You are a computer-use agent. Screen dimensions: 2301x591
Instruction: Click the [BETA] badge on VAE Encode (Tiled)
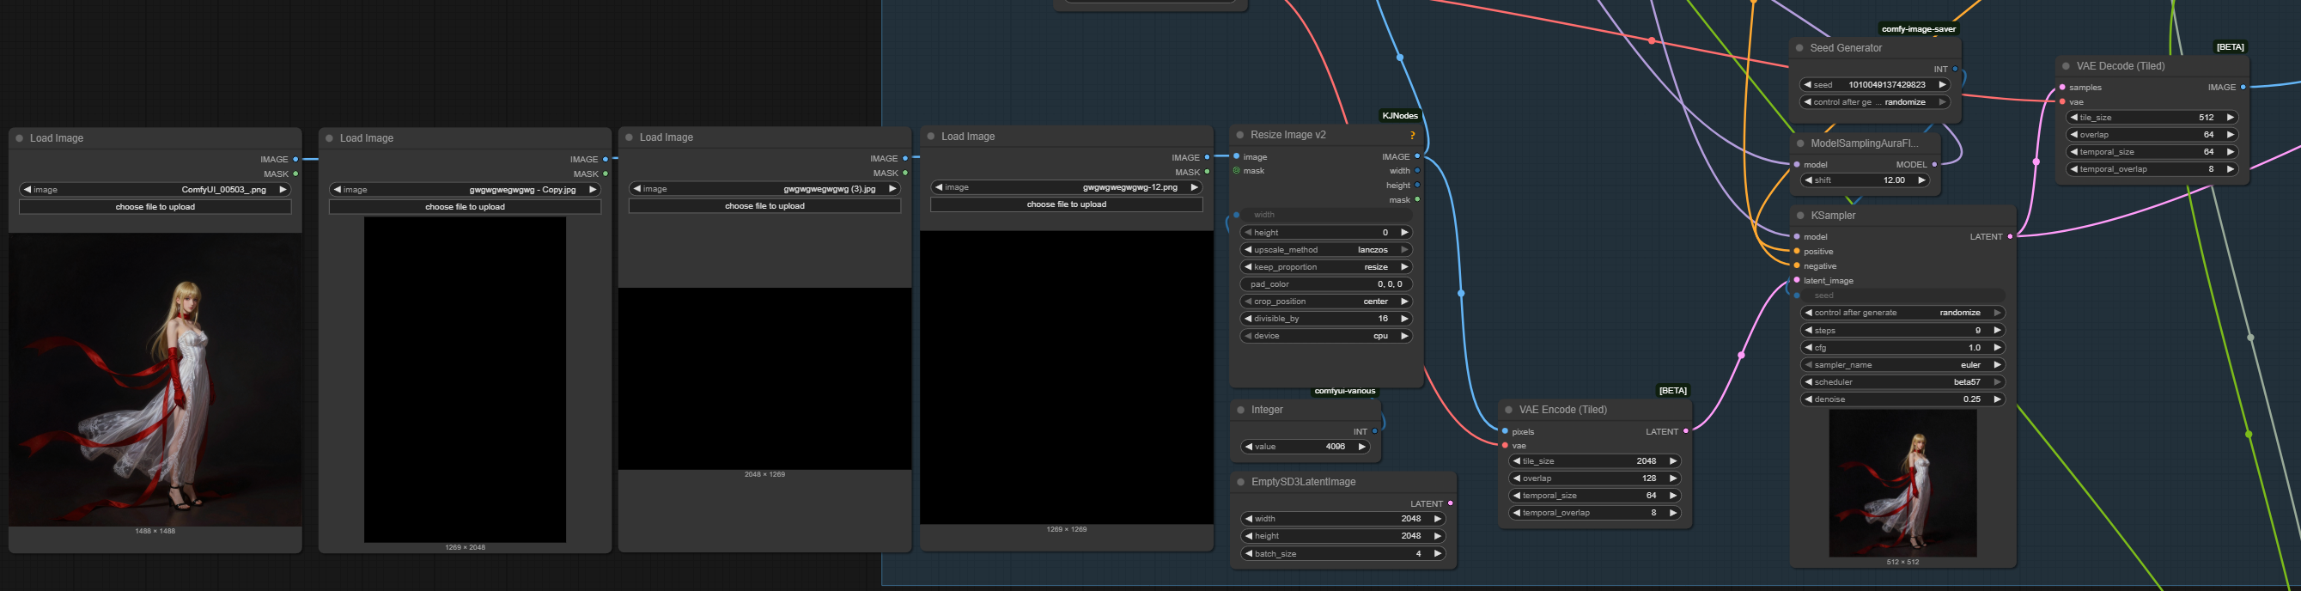[1672, 391]
